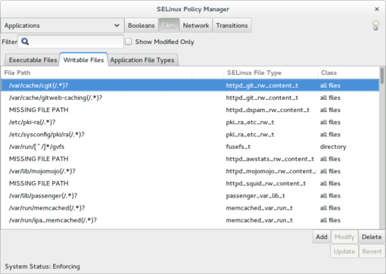
Task: Select the Transitions toggle button
Action: [x=232, y=25]
